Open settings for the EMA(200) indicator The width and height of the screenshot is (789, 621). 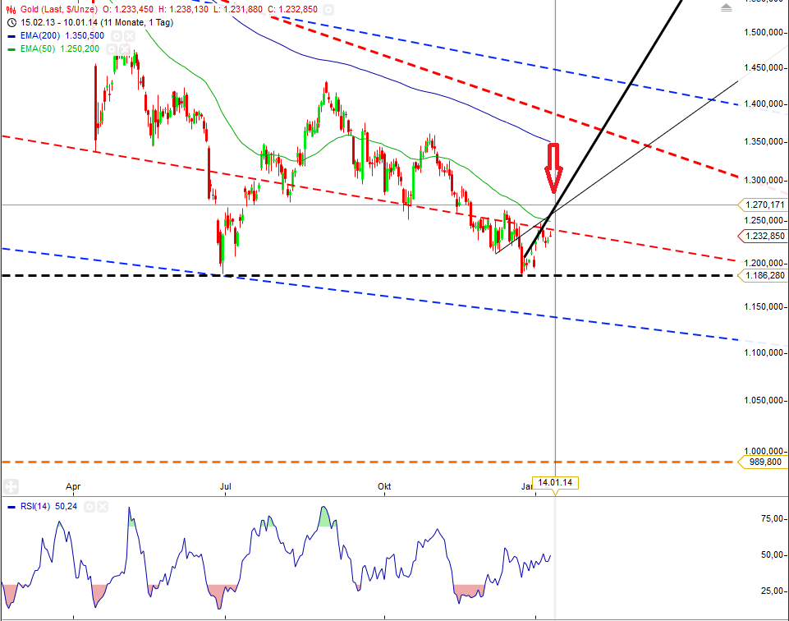click(116, 36)
